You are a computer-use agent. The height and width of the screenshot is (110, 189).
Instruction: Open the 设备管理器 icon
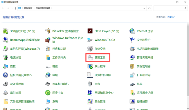6,84
